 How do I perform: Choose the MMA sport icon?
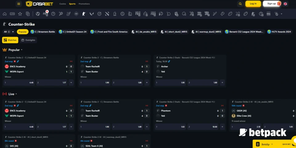pos(269,14)
